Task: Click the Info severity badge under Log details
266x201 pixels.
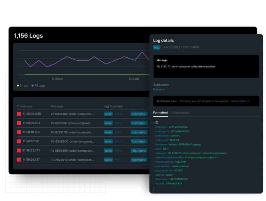Action: pos(157,47)
